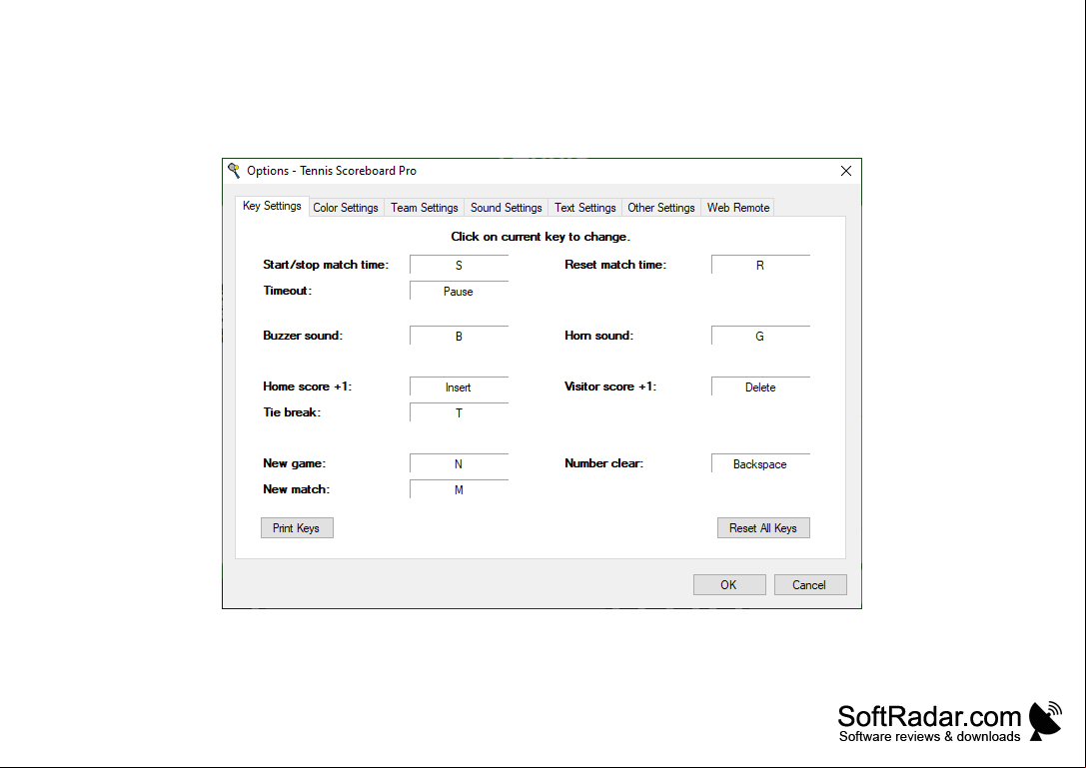The image size is (1086, 768).
Task: Click the 'Buzzer sound:' label
Action: point(303,336)
